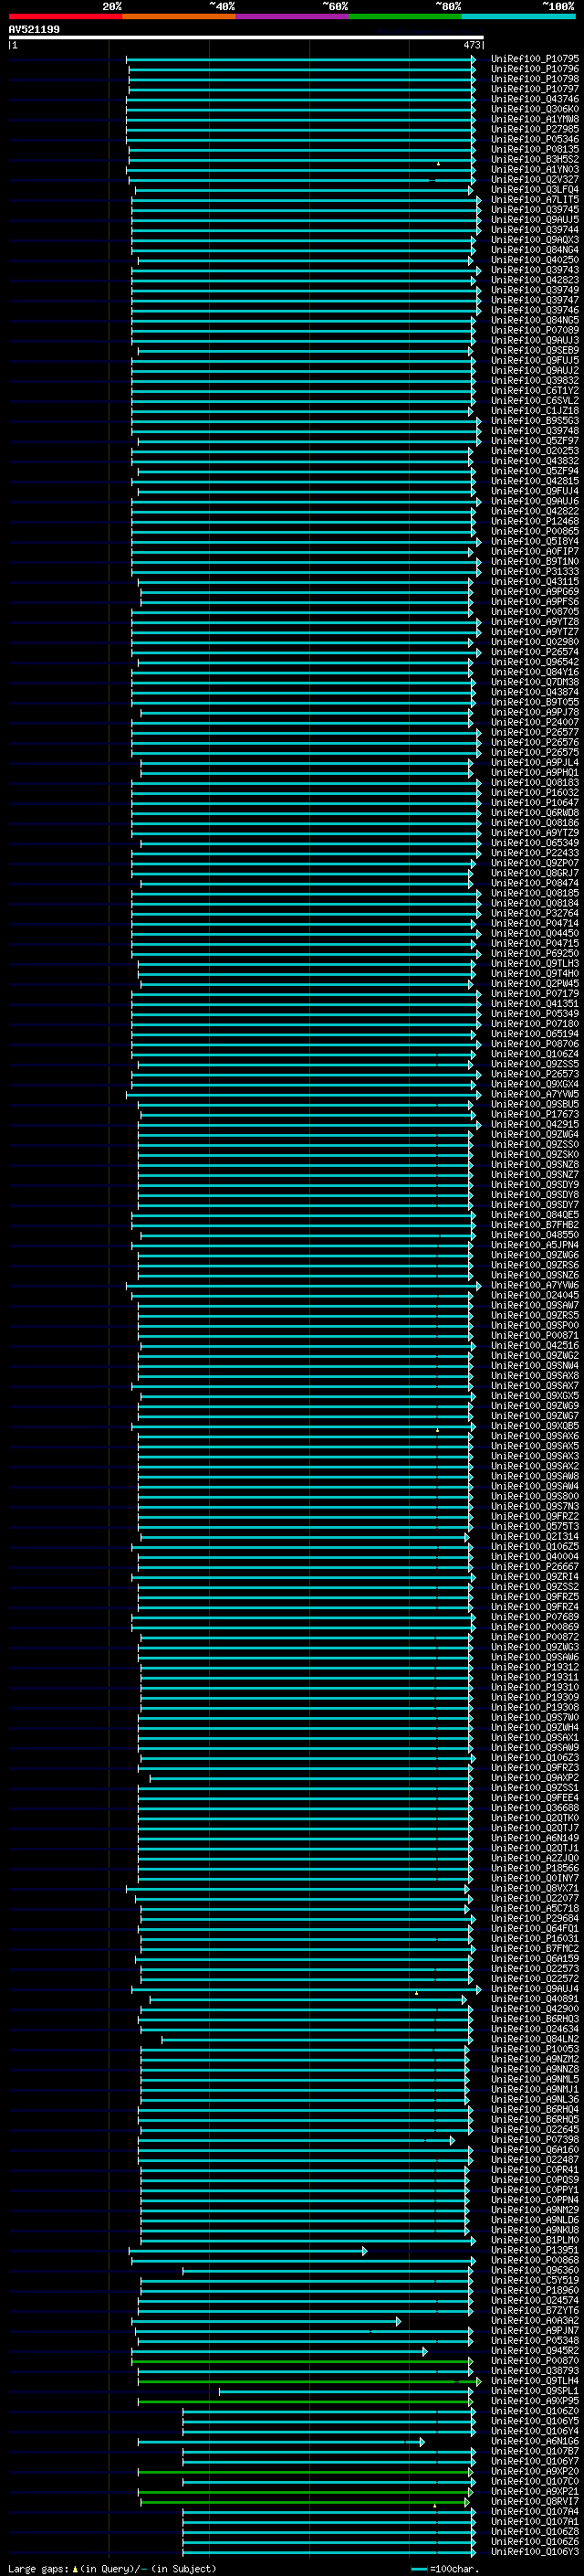
Task: Open hit UniRef100_P27985
Action: pyautogui.click(x=534, y=129)
